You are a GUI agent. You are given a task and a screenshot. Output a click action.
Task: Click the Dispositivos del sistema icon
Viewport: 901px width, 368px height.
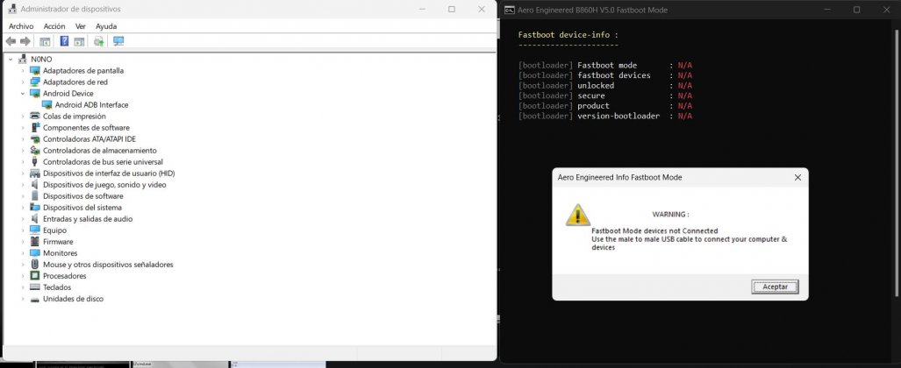click(x=35, y=208)
